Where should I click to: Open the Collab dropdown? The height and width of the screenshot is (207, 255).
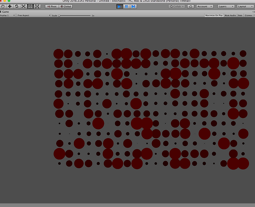tap(177, 6)
